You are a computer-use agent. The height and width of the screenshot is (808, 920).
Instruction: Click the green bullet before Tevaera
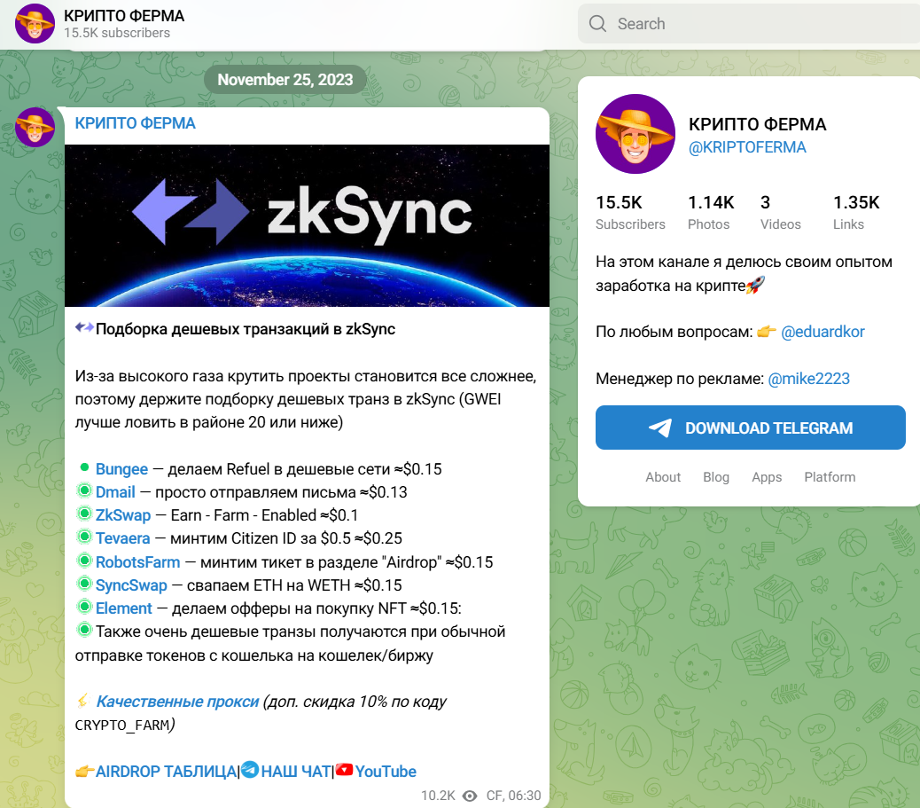pos(84,537)
